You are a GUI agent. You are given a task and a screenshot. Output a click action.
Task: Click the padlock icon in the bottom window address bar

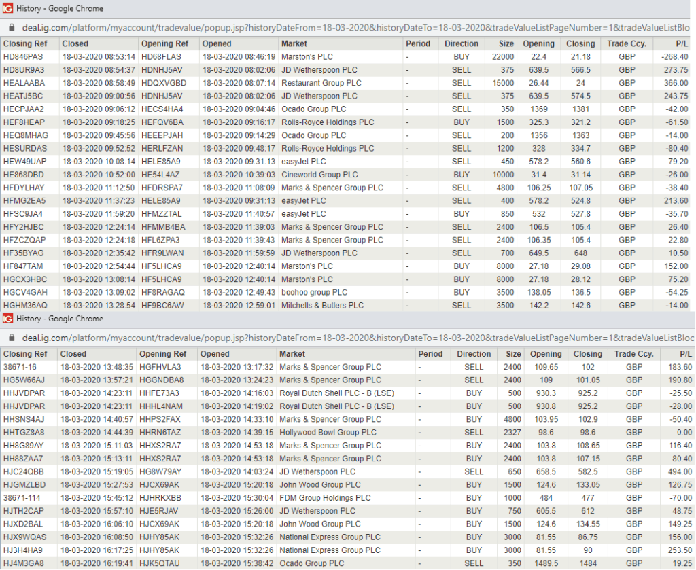(x=12, y=338)
